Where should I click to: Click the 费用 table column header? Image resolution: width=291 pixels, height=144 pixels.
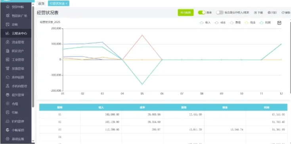point(184,107)
